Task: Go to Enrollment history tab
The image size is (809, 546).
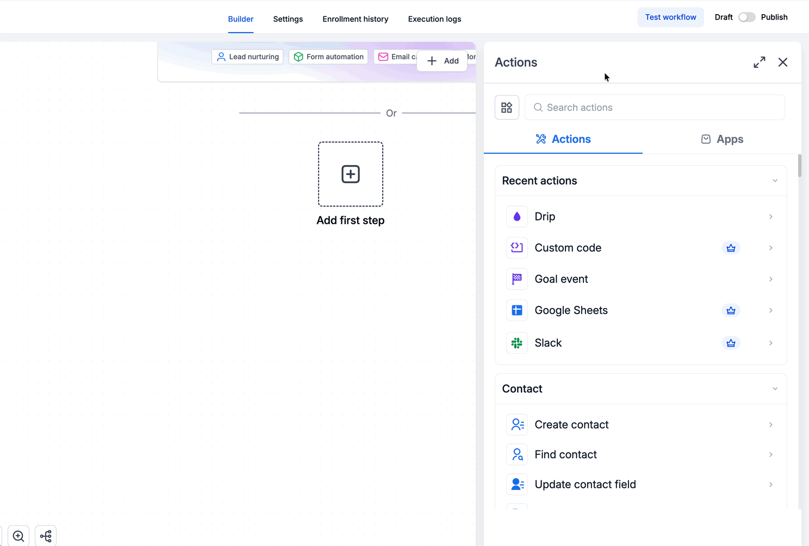Action: coord(356,19)
